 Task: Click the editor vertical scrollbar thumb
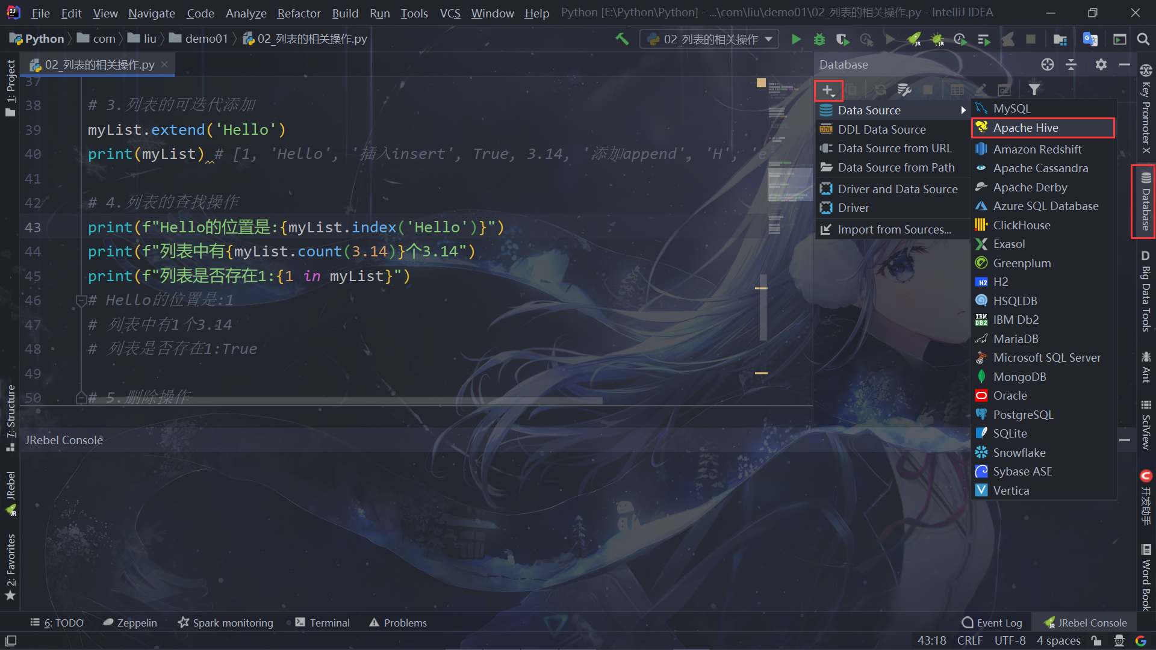point(763,307)
